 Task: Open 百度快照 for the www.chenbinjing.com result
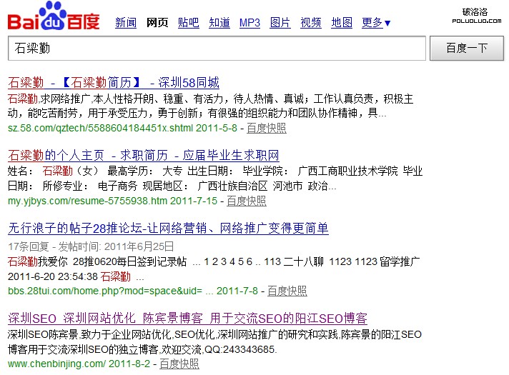(179, 364)
